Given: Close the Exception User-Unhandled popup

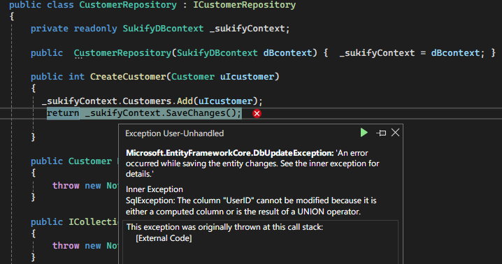Looking at the screenshot, I should pyautogui.click(x=396, y=133).
